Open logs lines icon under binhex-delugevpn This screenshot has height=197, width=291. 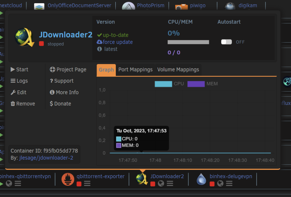pyautogui.click(x=229, y=184)
